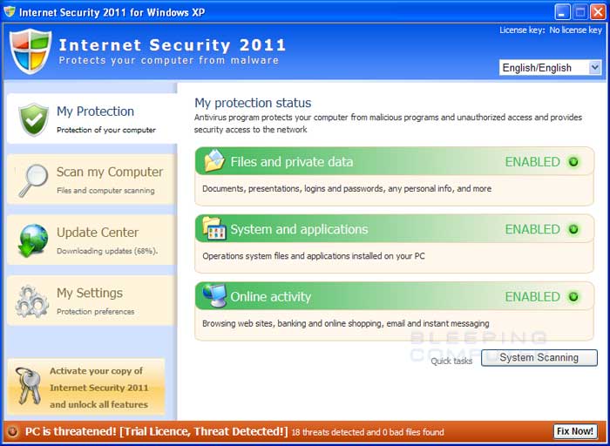
Task: Click the System Scanning button
Action: click(x=539, y=358)
